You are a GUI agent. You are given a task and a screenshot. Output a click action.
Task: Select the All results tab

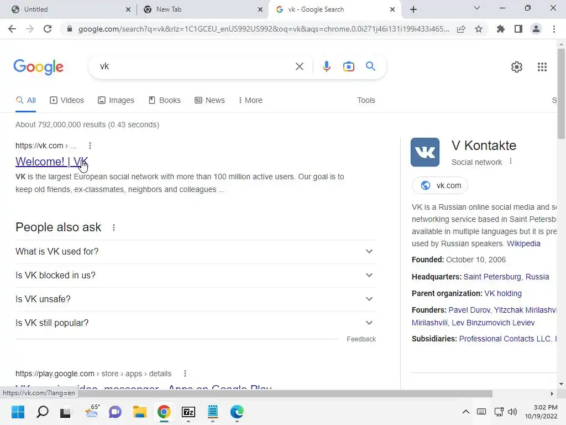coord(25,100)
